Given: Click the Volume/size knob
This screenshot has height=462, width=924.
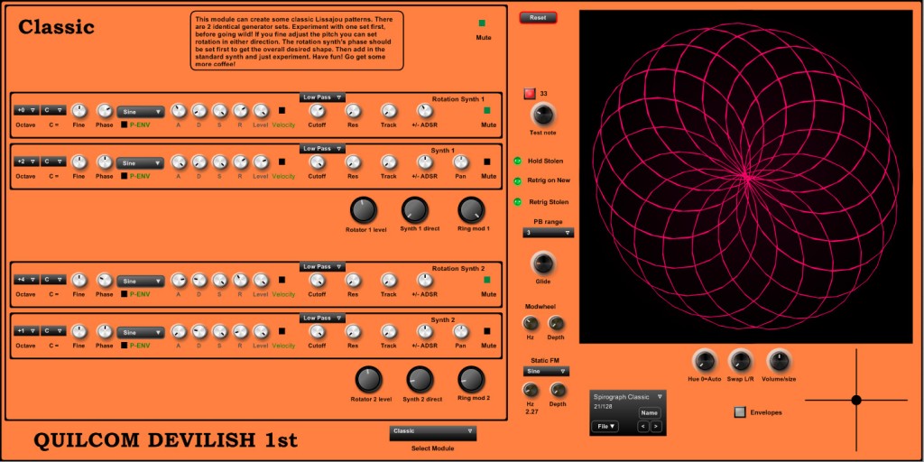Looking at the screenshot, I should click(779, 361).
